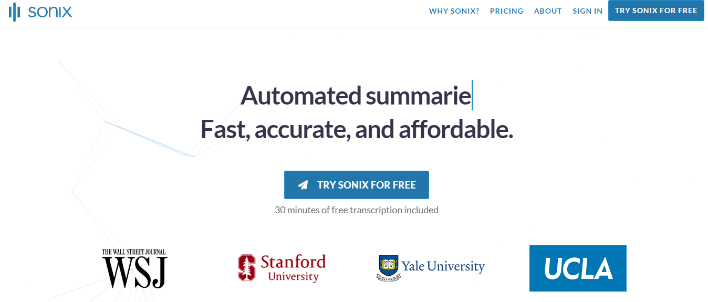Click the large TRY SONIX FOR FREE hero button
Image resolution: width=708 pixels, height=302 pixels.
click(357, 185)
